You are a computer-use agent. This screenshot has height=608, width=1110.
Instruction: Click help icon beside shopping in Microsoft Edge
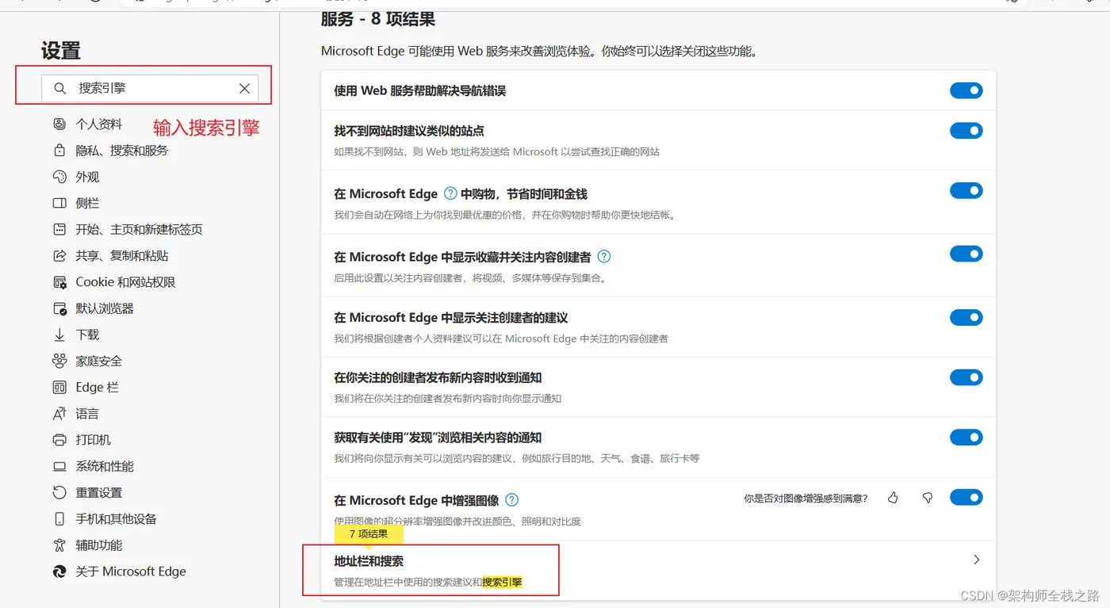(x=450, y=193)
